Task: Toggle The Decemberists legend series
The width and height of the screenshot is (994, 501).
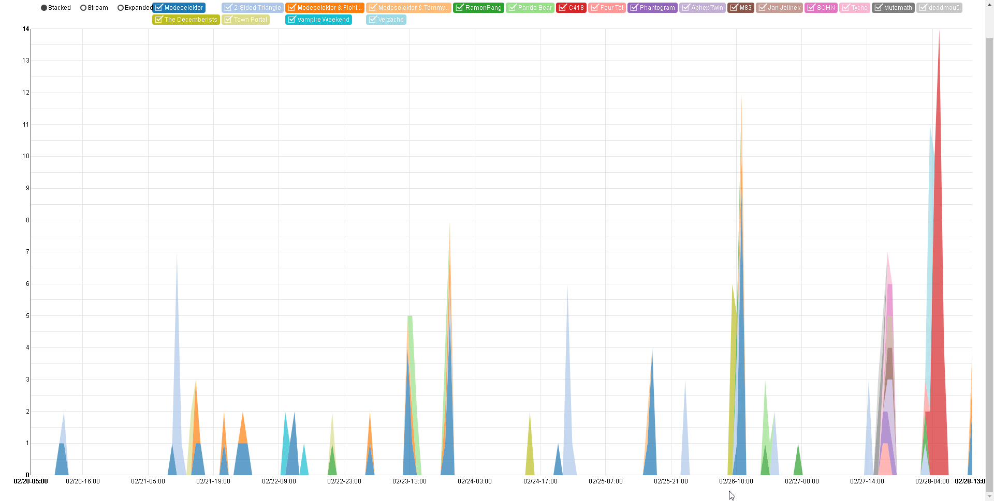Action: pos(186,20)
